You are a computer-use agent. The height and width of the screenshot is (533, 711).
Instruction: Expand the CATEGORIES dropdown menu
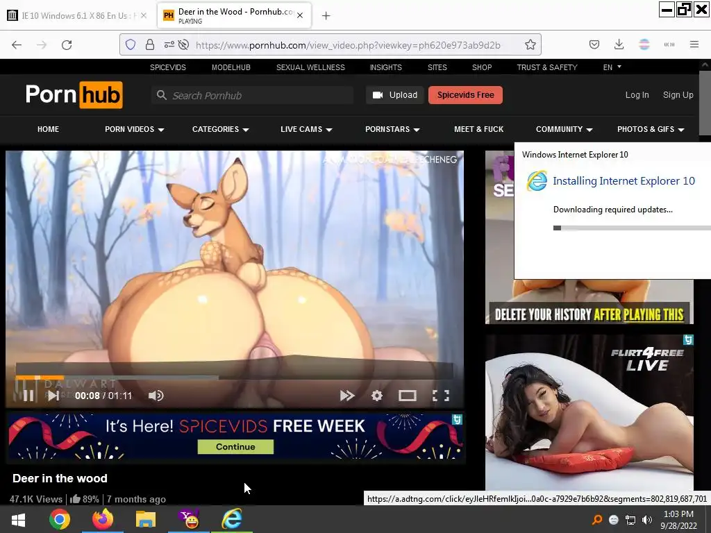[220, 129]
